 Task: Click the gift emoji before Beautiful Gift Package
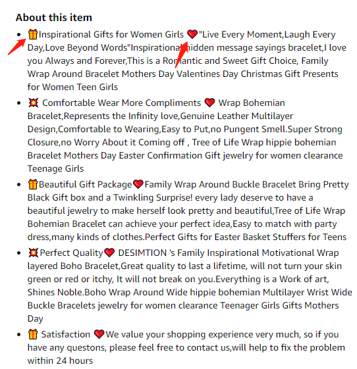click(32, 184)
